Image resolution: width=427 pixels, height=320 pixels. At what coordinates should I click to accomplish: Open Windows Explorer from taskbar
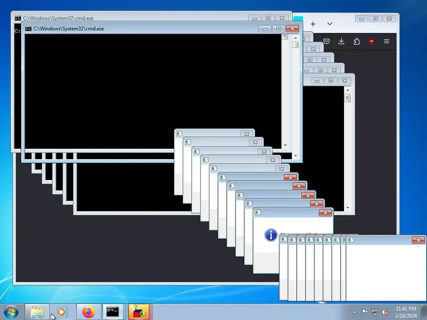[x=37, y=312]
